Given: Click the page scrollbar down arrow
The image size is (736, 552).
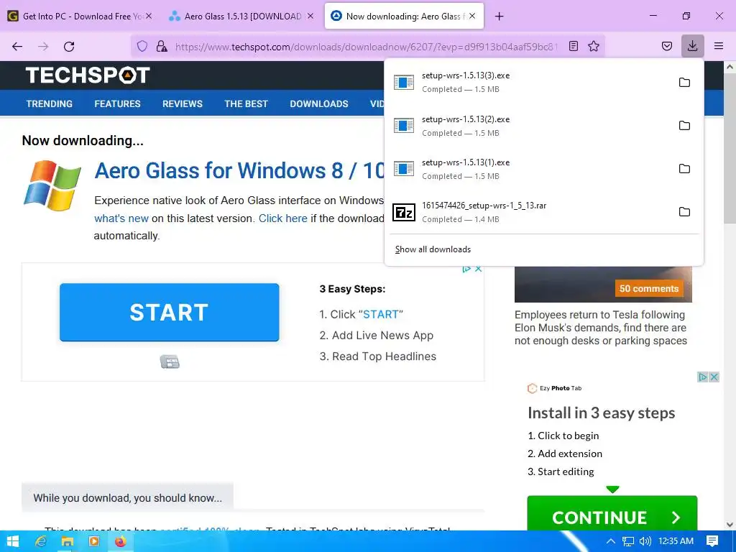Looking at the screenshot, I should (x=730, y=524).
